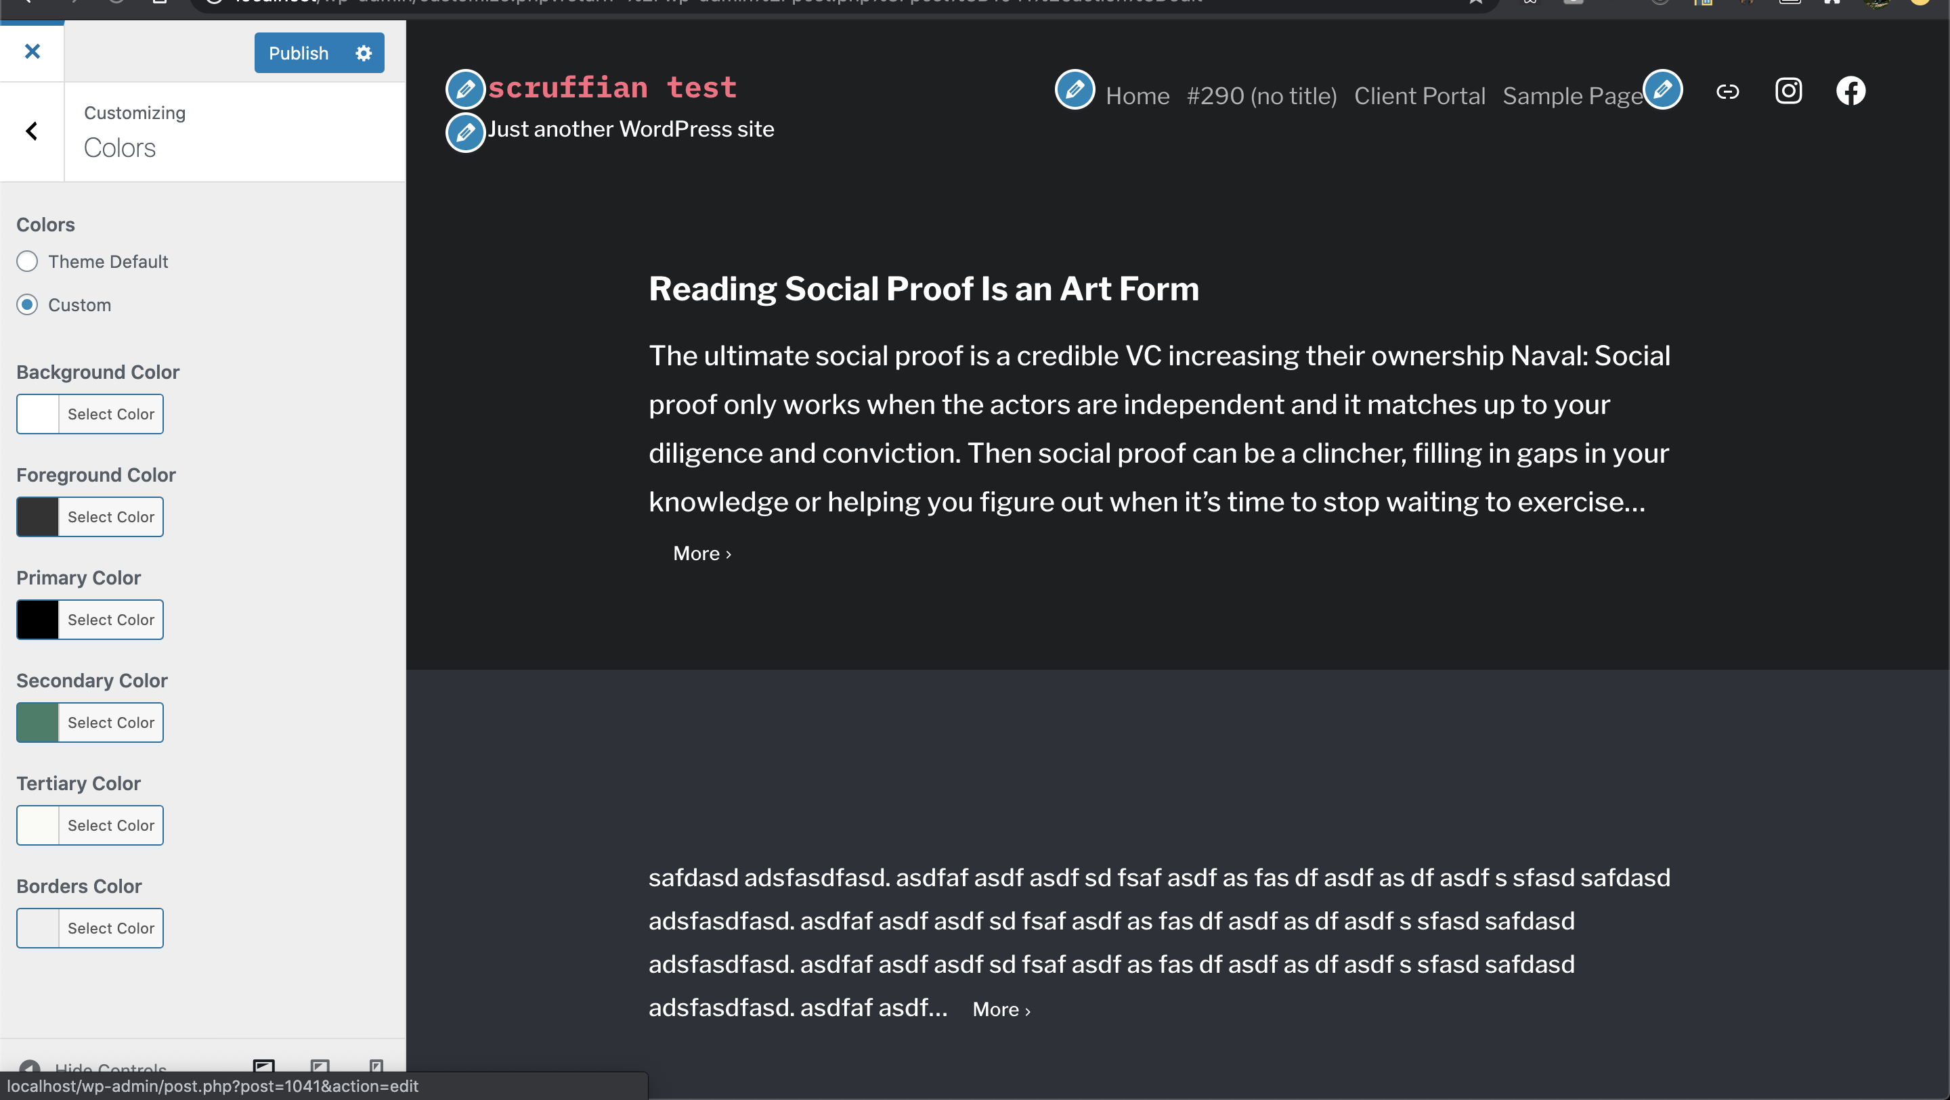Open Publish settings with the gear icon
1950x1100 pixels.
[364, 53]
